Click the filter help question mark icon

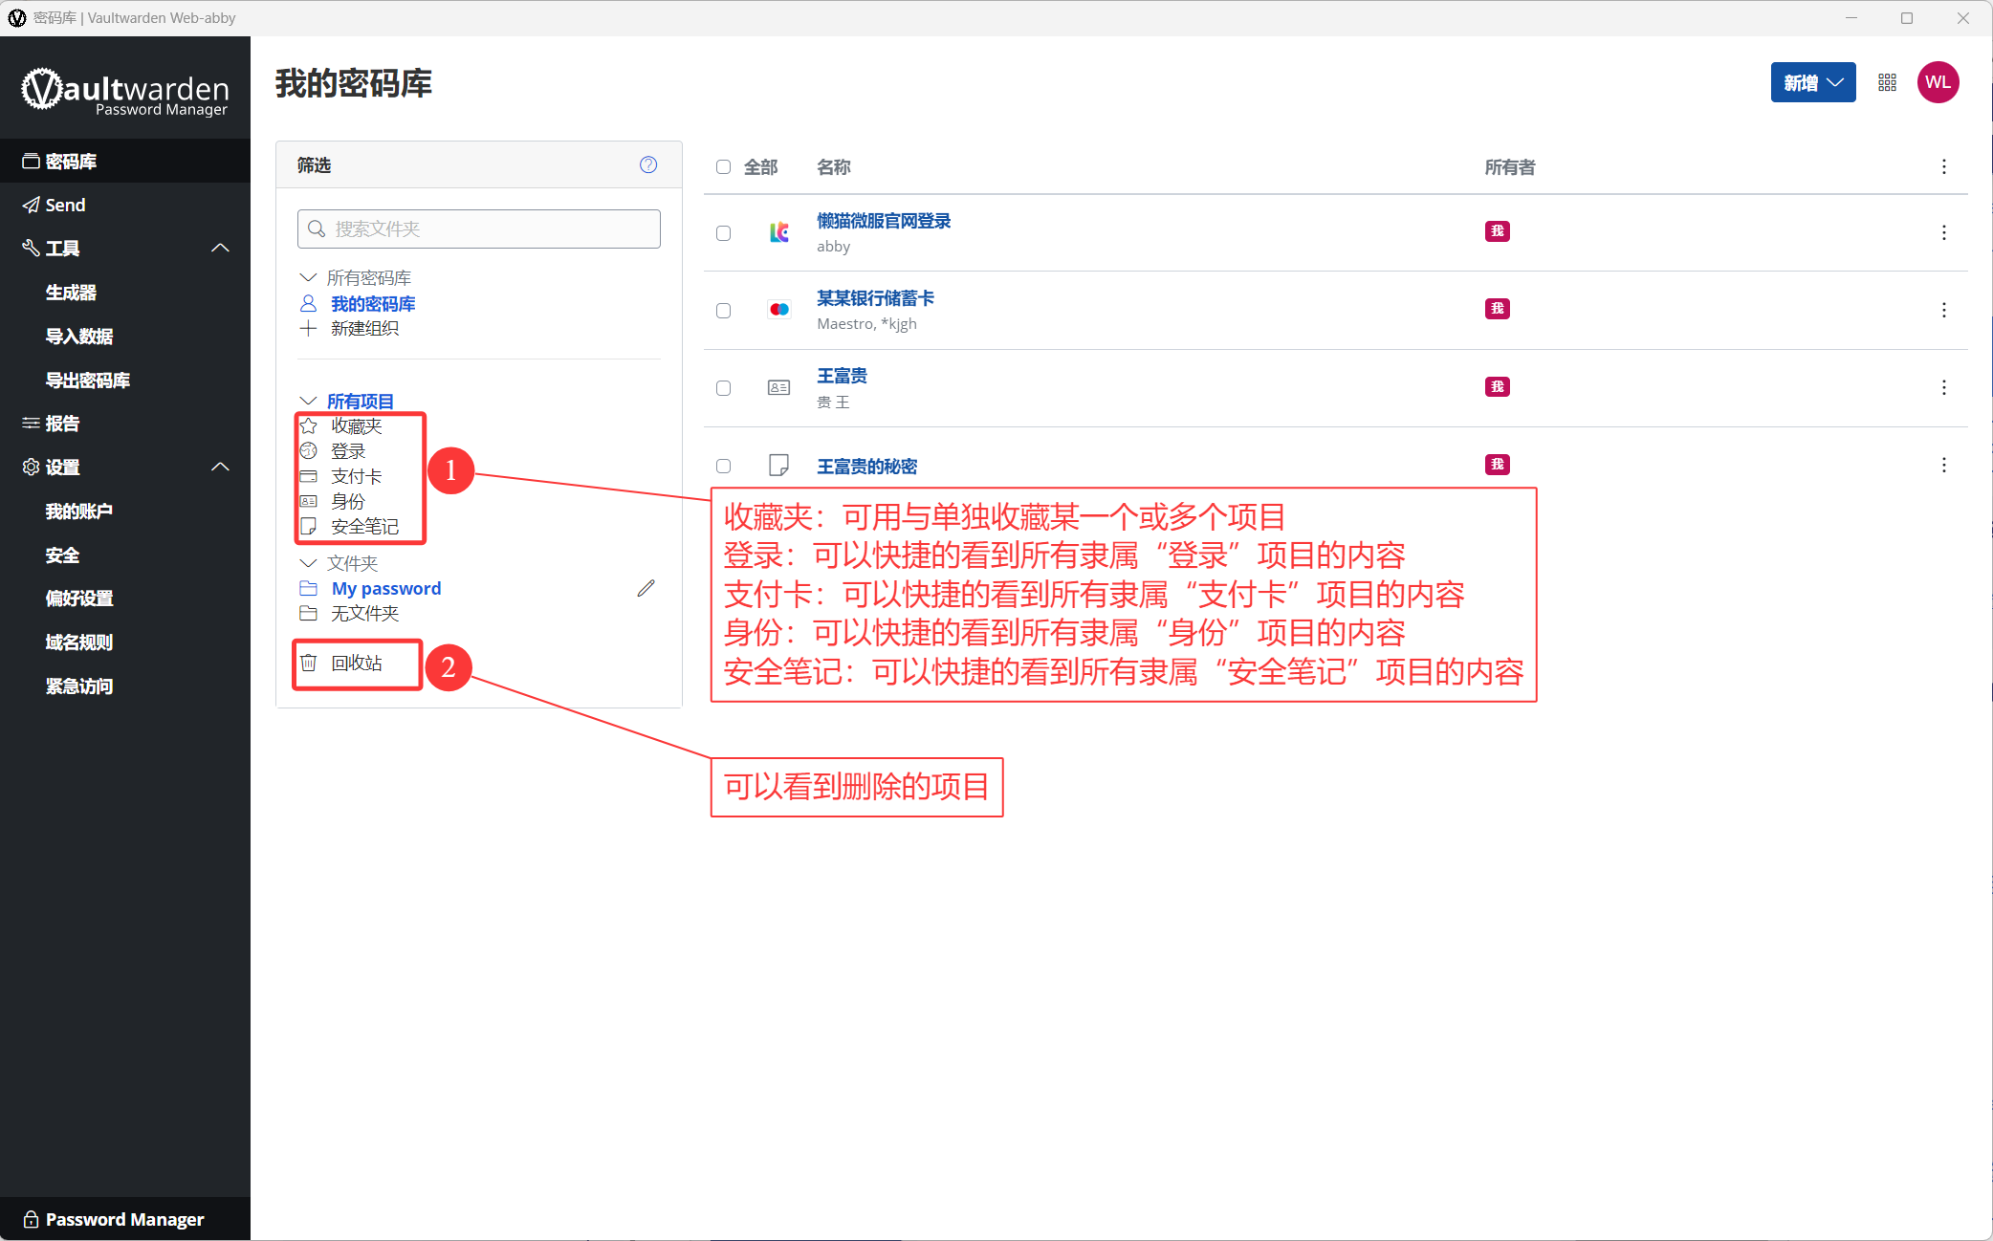[x=648, y=164]
